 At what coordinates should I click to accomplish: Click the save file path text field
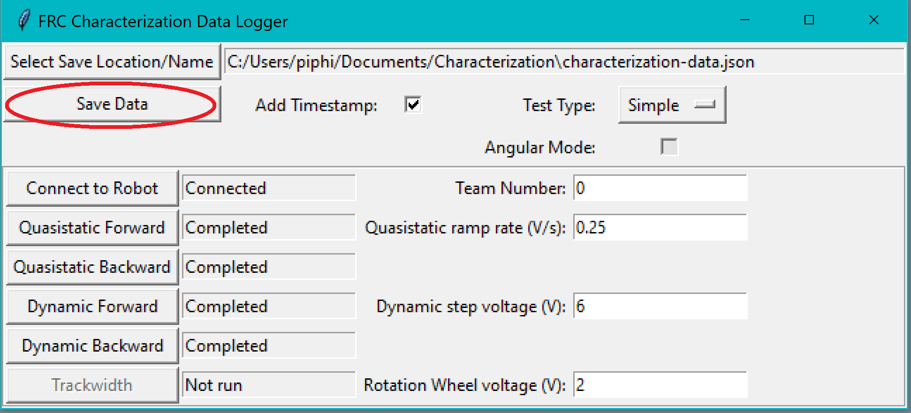(564, 61)
